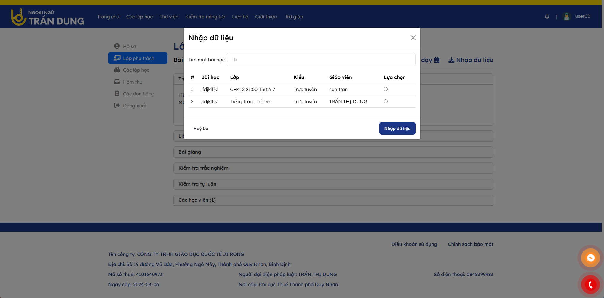Open Giới thiệu menu item
Viewport: 604px width, 298px height.
pos(266,17)
